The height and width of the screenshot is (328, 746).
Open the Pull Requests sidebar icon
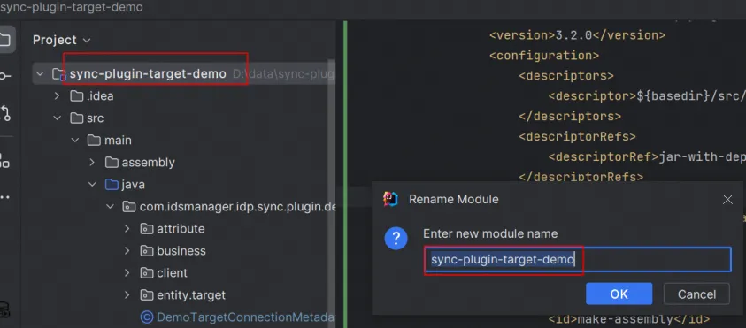tap(4, 112)
